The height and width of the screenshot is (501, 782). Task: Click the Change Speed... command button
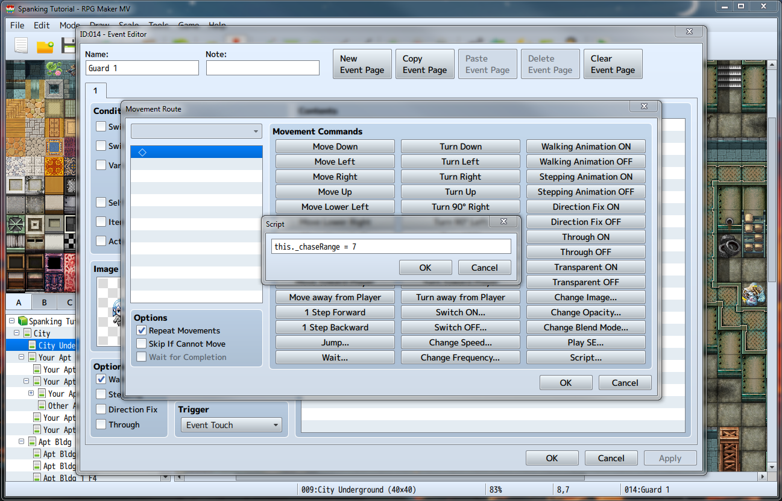pyautogui.click(x=461, y=342)
